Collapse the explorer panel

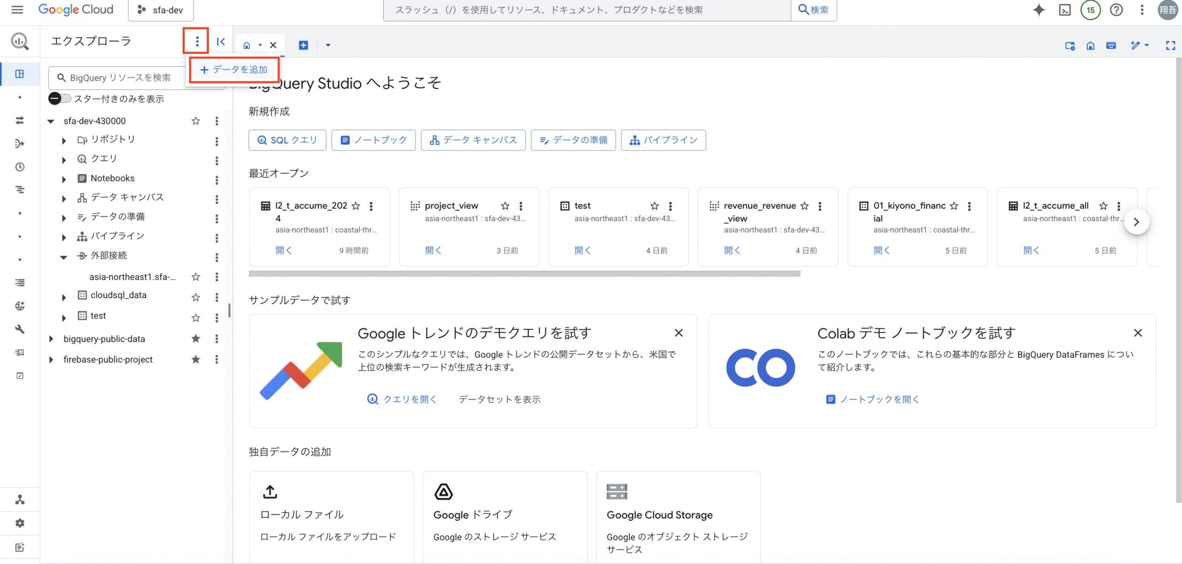click(x=221, y=42)
